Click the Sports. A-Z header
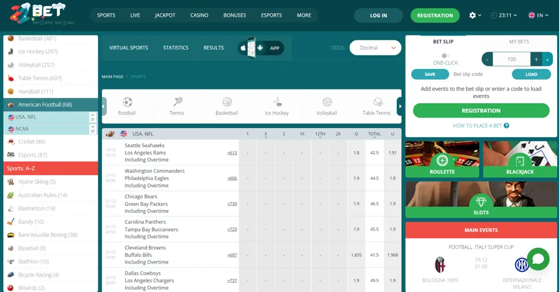Screen dimensions: 559x292 pyautogui.click(x=51, y=168)
